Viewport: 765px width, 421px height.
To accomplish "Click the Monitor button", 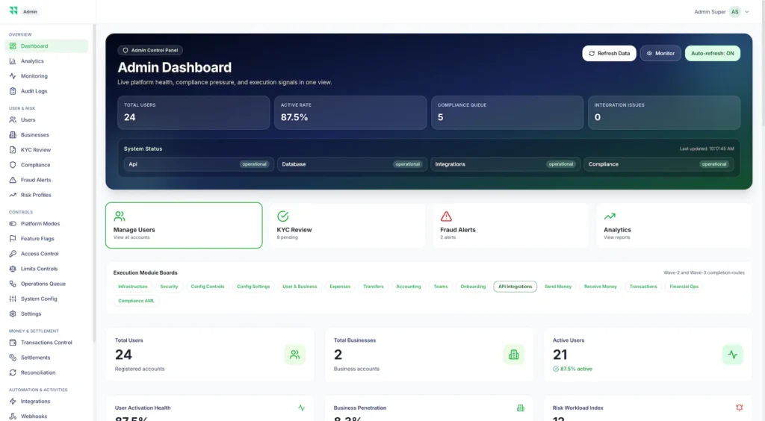I will pos(660,54).
